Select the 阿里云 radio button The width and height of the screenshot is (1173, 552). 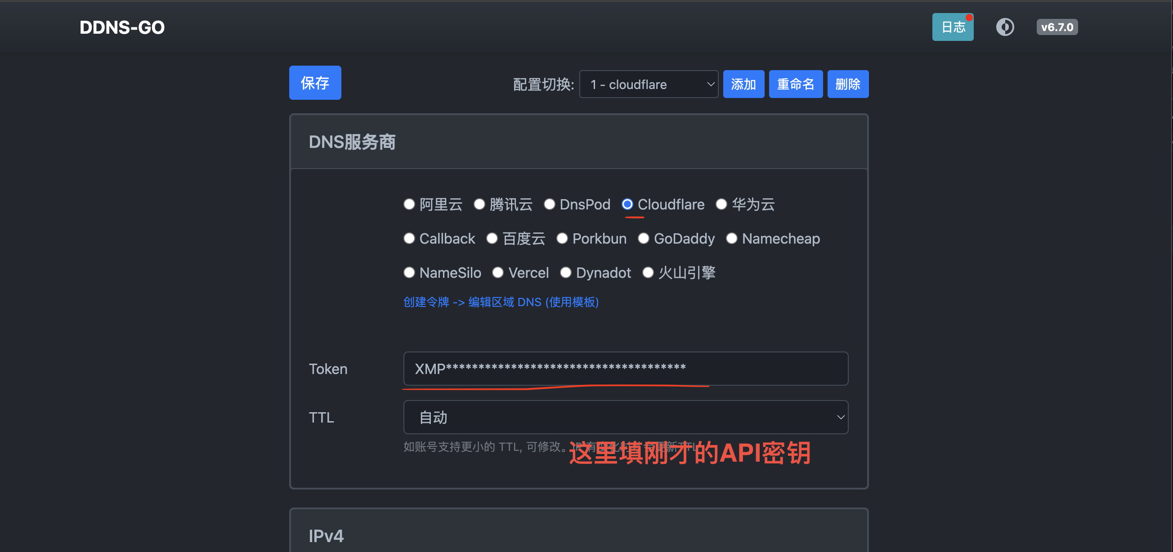[x=409, y=205]
